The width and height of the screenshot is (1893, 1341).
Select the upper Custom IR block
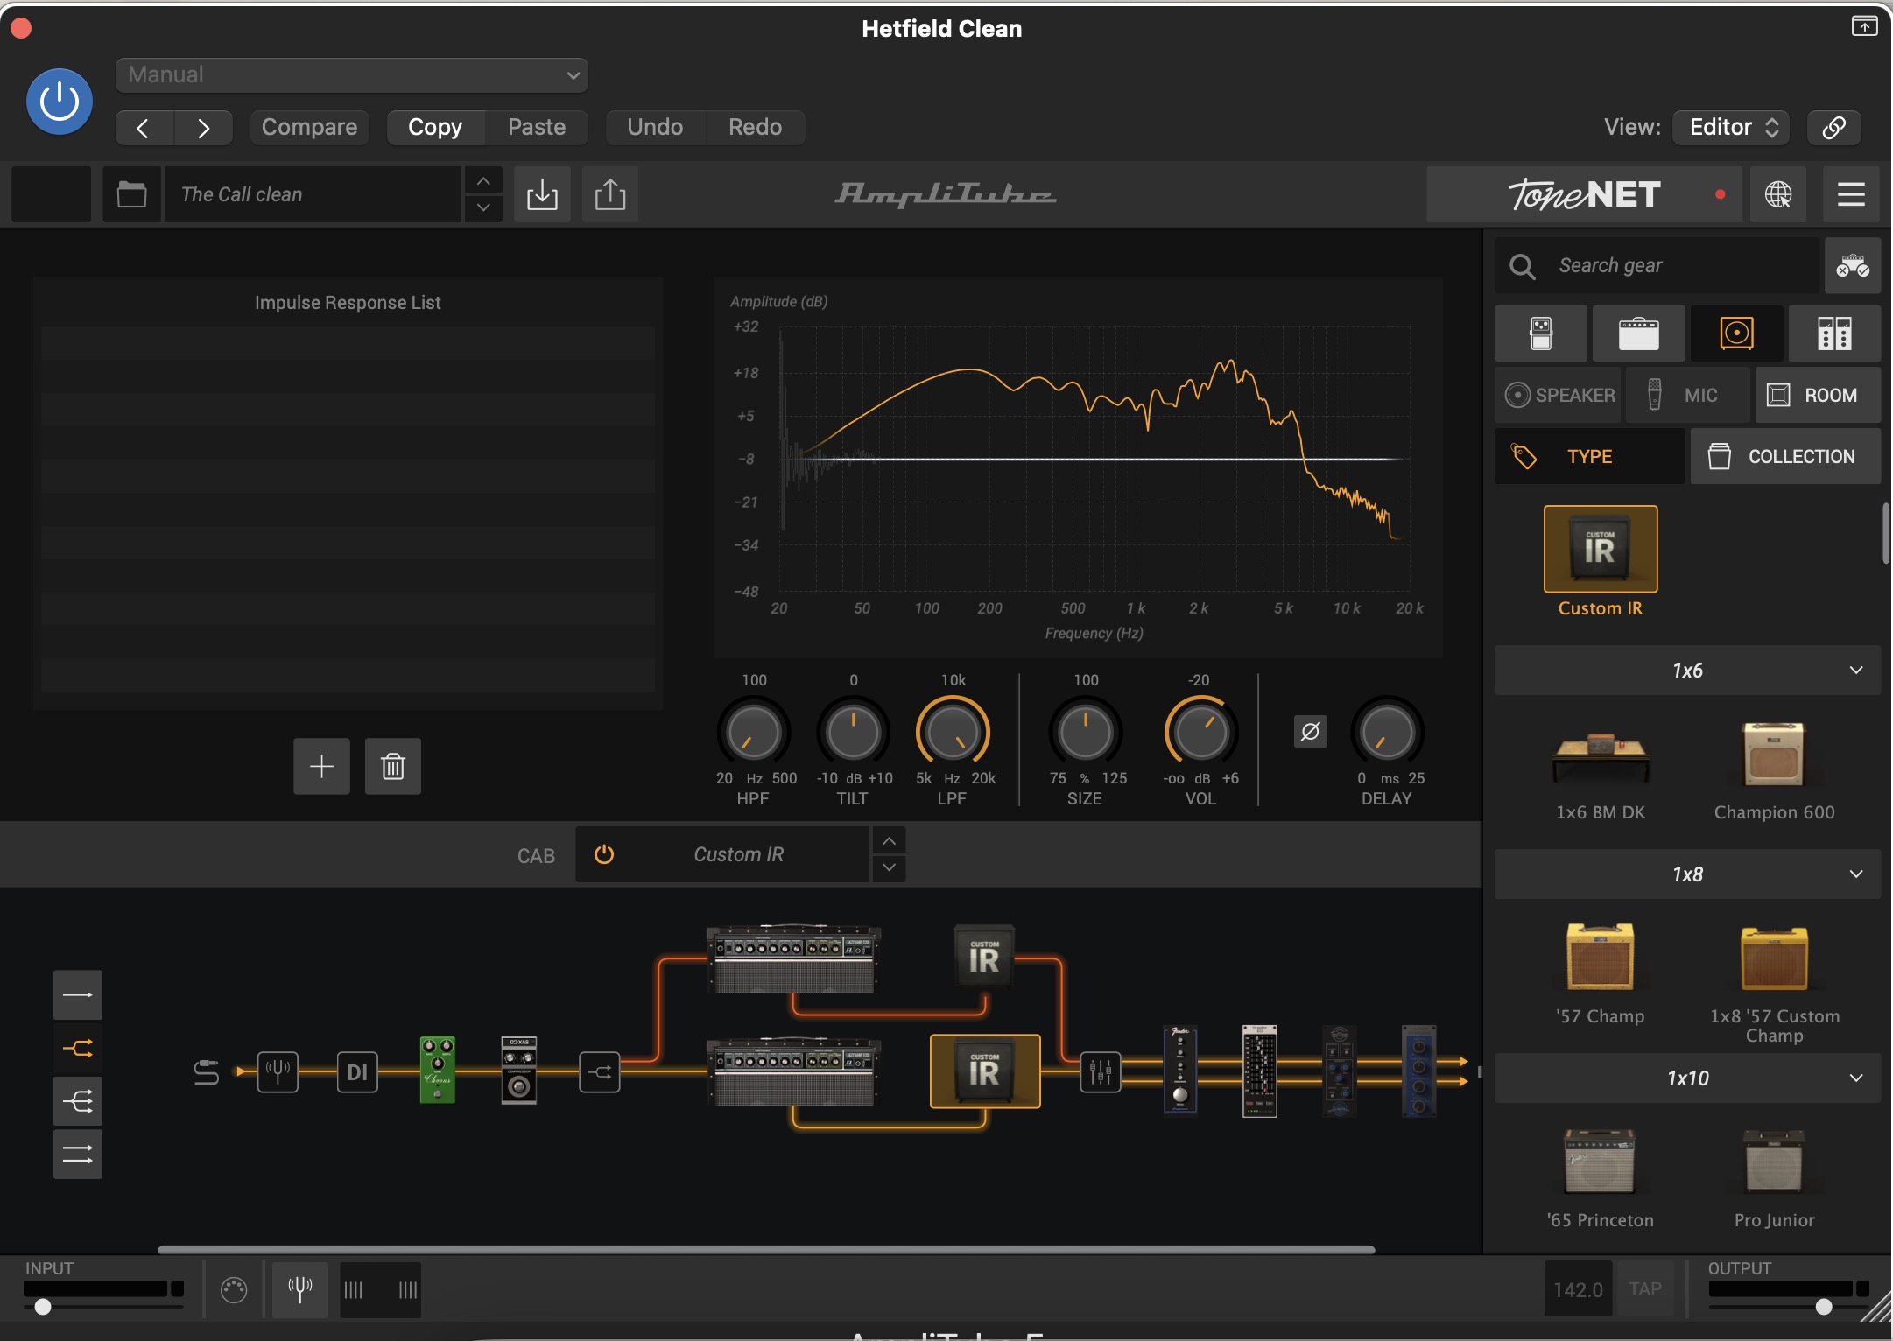984,956
